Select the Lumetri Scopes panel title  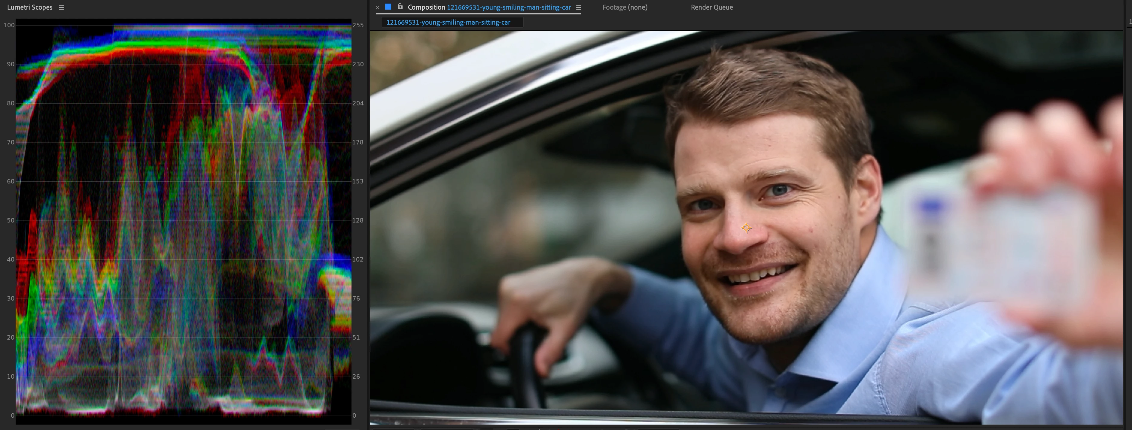click(x=29, y=8)
